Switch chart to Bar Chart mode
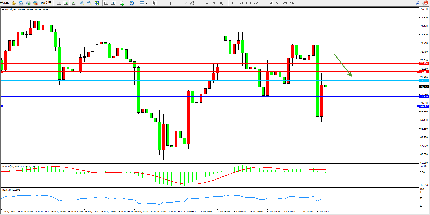430x215 pixels. 59,3
